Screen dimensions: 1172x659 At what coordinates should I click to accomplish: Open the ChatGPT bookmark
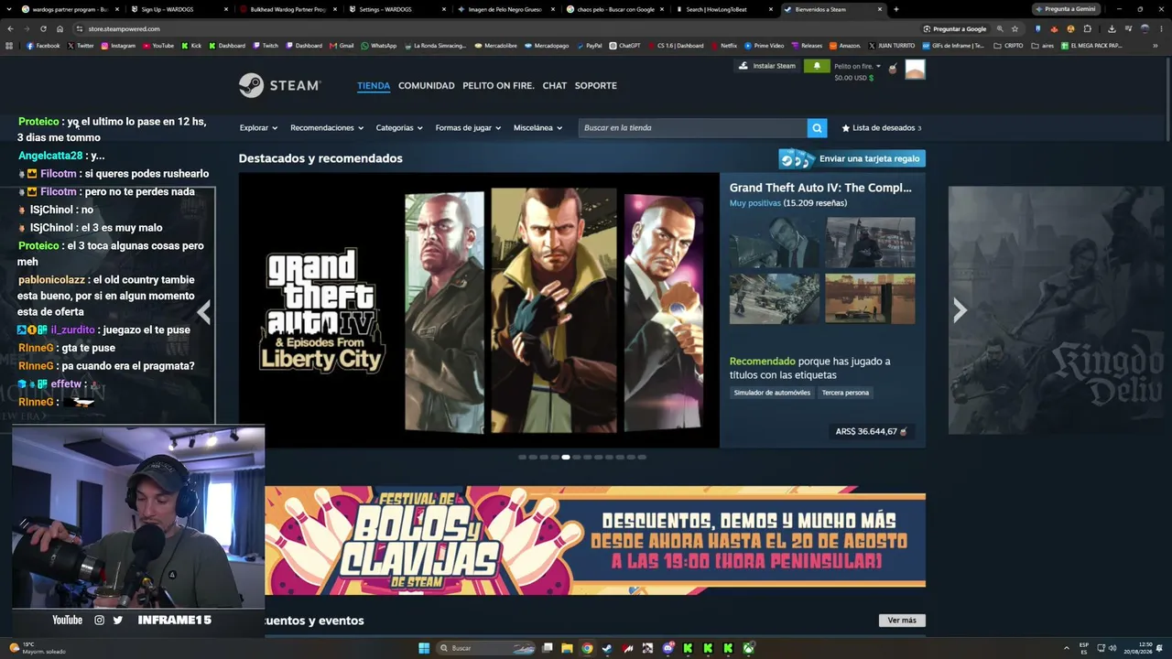pos(624,46)
